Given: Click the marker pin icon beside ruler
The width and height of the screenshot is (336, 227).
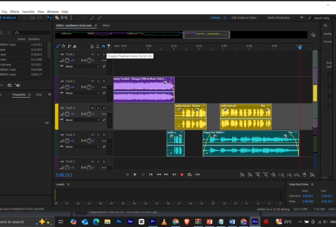Looking at the screenshot, I should pyautogui.click(x=109, y=46).
